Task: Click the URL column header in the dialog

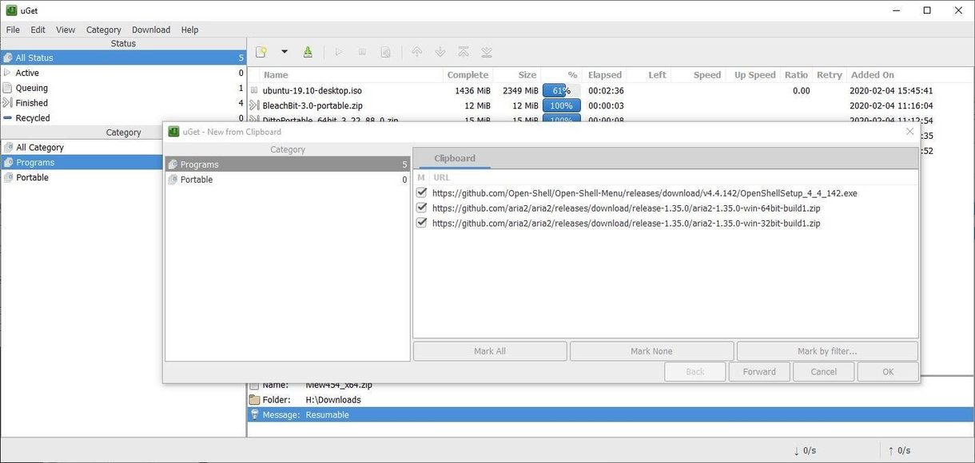Action: coord(442,177)
